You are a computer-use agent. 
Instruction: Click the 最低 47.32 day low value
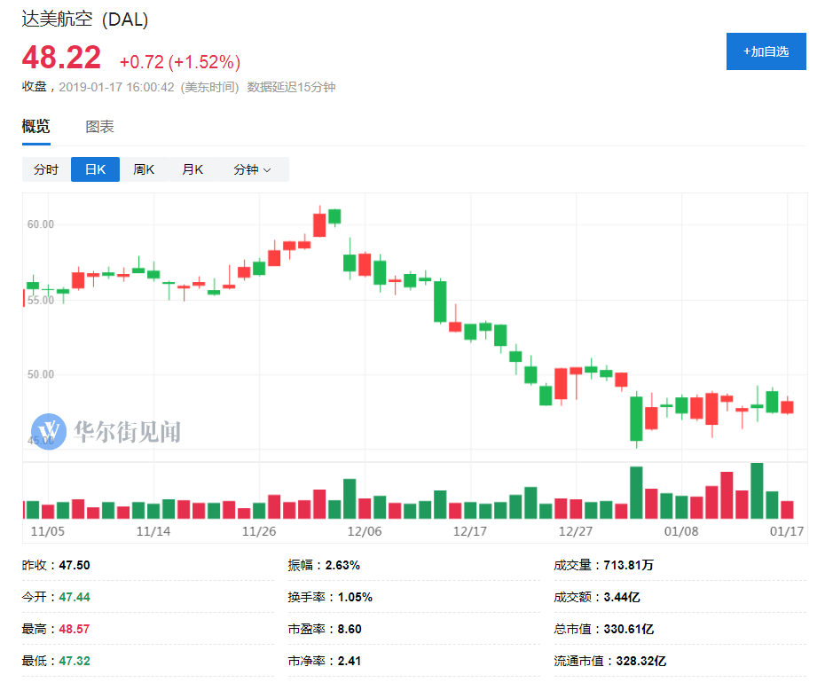75,661
